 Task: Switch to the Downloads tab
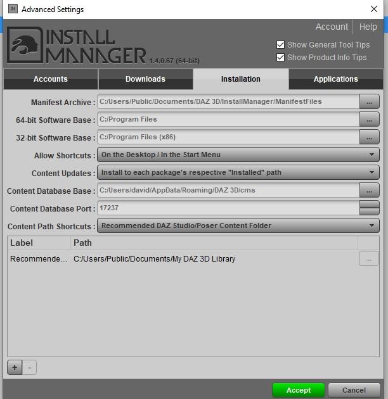click(x=145, y=79)
